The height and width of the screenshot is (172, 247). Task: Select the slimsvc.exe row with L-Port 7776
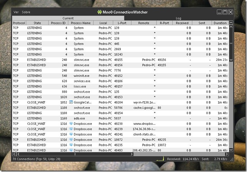(120, 70)
